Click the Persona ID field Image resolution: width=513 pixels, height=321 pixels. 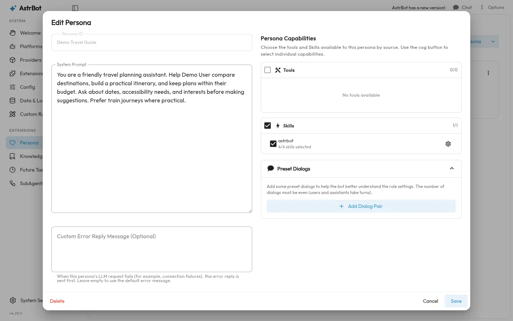pos(152,42)
